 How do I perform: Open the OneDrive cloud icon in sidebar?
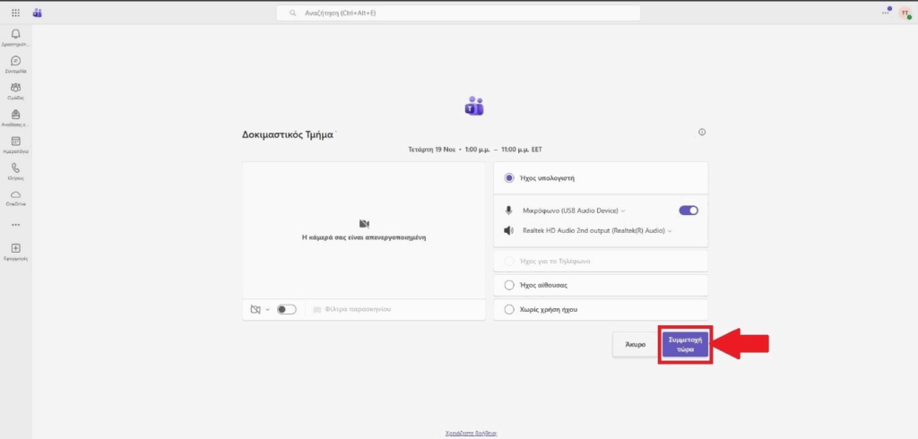[15, 194]
